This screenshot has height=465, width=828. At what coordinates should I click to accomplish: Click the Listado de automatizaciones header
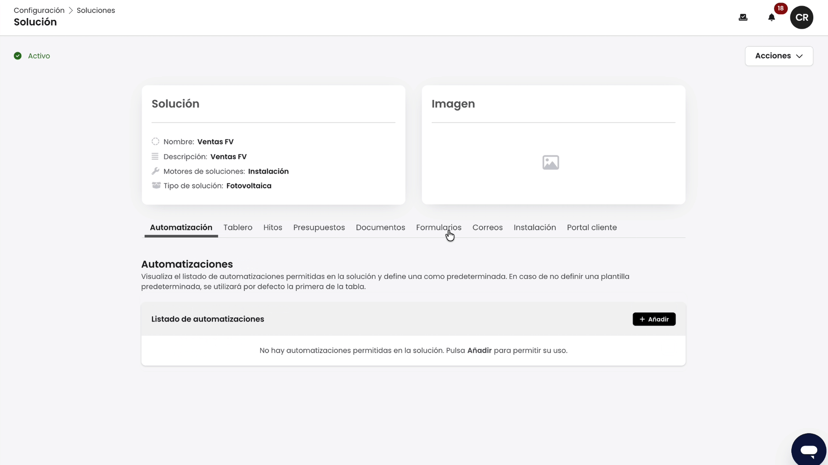click(x=207, y=319)
